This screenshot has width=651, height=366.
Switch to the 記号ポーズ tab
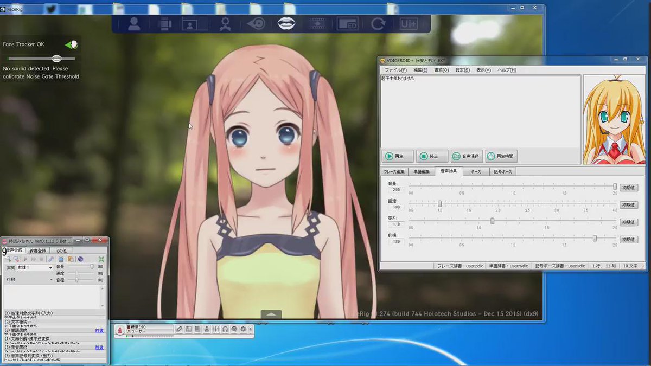tap(502, 171)
